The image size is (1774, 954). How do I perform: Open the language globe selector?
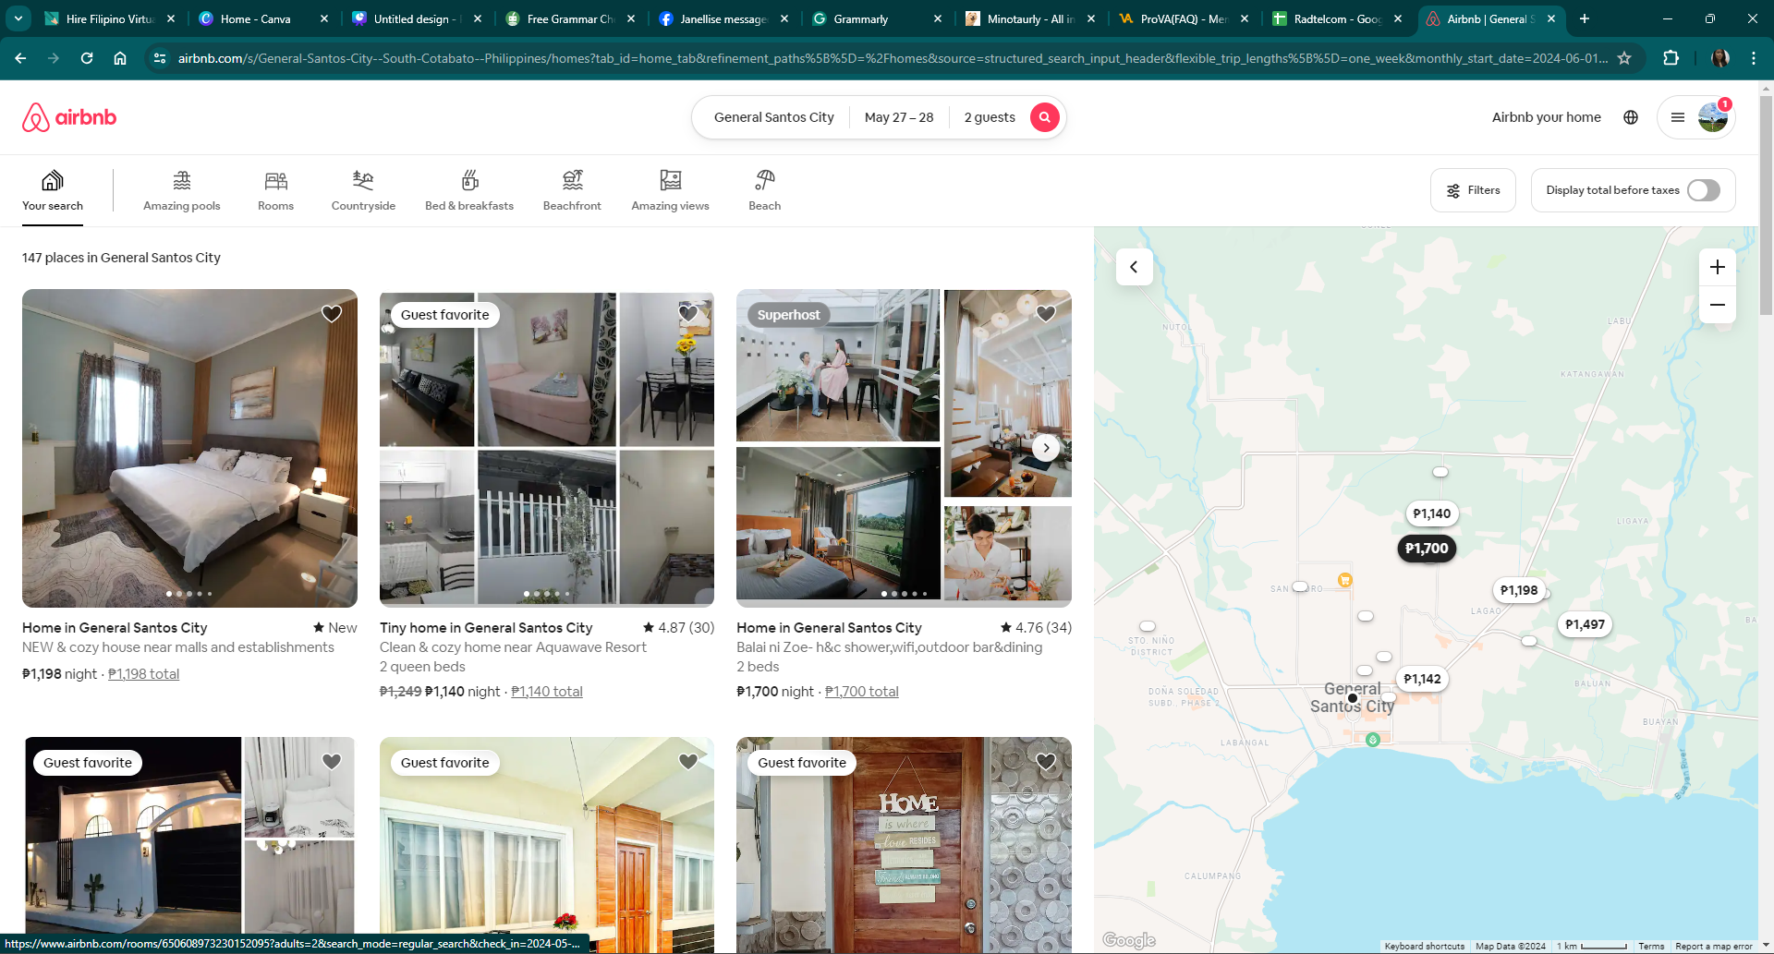(1631, 117)
